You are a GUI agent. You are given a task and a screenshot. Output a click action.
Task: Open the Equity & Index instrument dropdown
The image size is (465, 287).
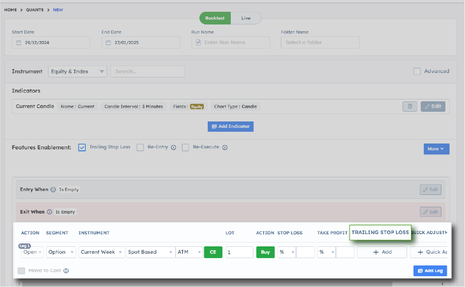[x=78, y=72]
